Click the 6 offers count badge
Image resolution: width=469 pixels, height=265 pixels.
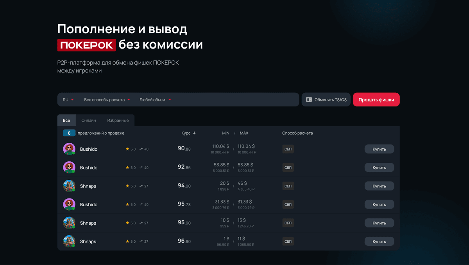point(69,133)
